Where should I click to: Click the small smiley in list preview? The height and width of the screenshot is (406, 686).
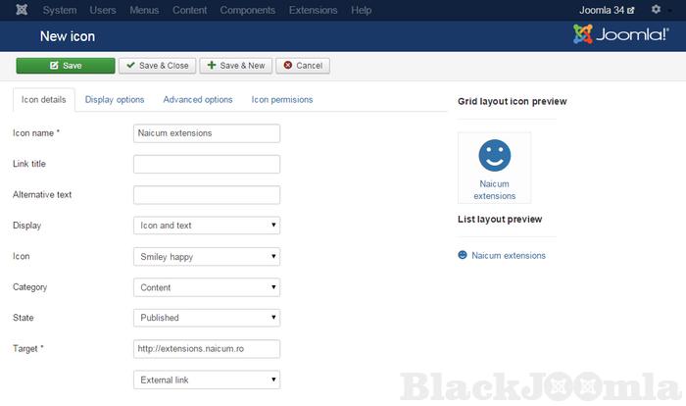tap(463, 255)
